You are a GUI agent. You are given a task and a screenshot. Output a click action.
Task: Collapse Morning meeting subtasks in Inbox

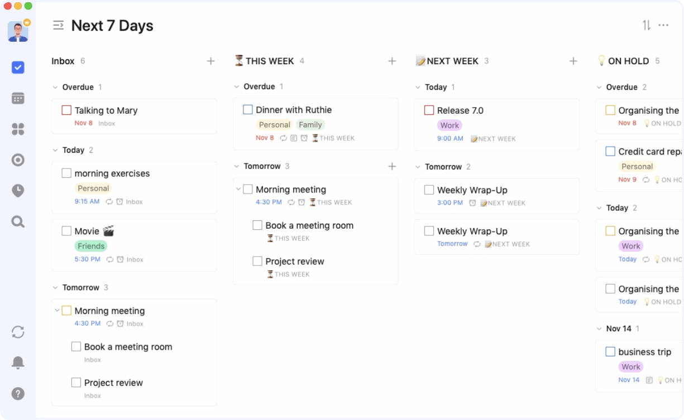pos(57,311)
